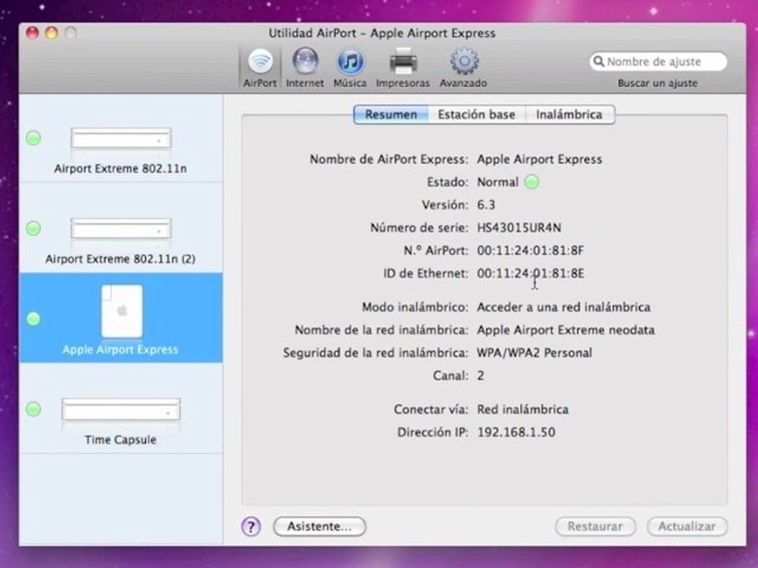Select the Airport Extreme 802.11n (2) device image
The image size is (758, 568).
click(121, 229)
